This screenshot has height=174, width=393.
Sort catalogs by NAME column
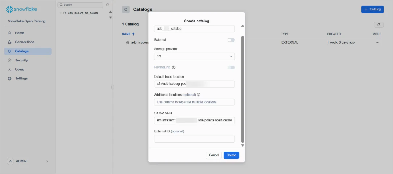[x=128, y=34]
